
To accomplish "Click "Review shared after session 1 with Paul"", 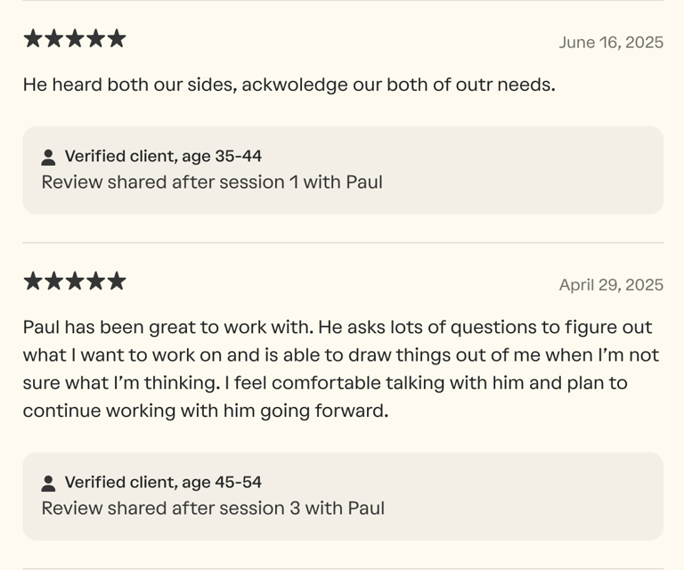I will point(212,182).
